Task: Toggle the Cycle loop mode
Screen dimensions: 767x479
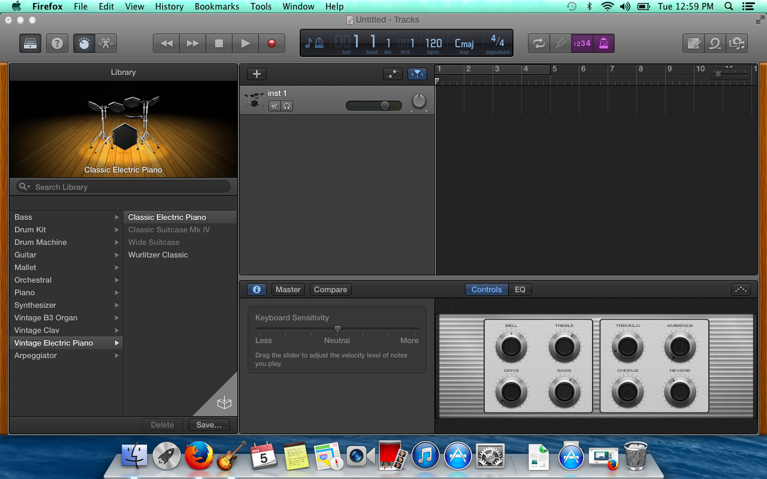Action: click(539, 44)
